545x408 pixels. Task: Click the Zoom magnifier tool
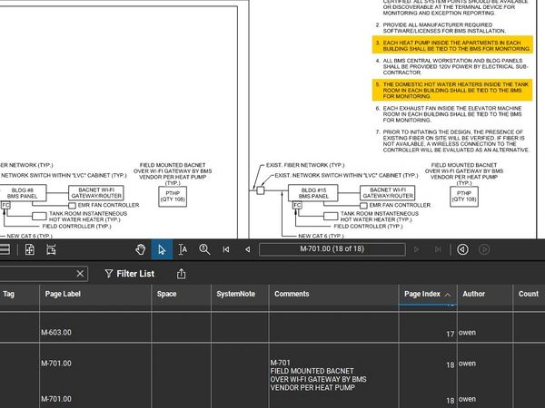coord(204,249)
